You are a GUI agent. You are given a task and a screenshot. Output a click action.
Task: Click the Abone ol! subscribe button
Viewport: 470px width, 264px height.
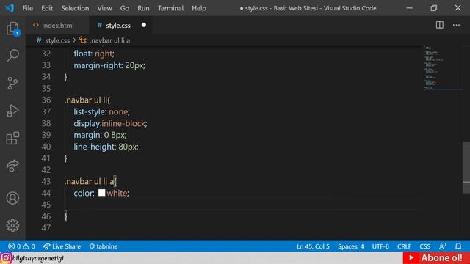(436, 258)
